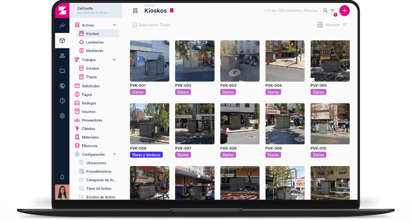411x221 pixels.
Task: Open notifications bell icon
Action: pyautogui.click(x=62, y=177)
